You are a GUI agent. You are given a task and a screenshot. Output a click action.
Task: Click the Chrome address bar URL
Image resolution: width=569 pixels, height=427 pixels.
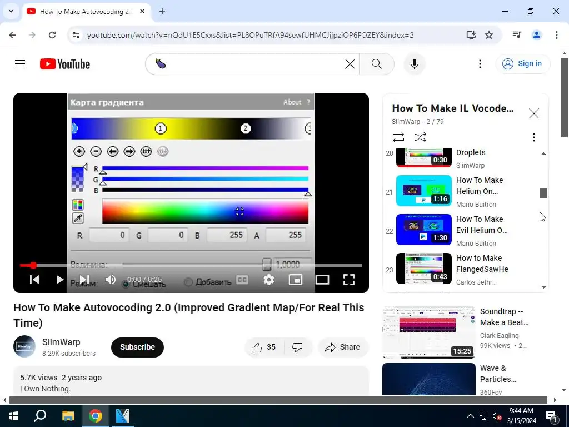[251, 35]
